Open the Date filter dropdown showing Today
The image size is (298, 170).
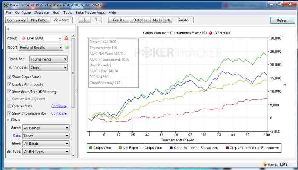46,136
